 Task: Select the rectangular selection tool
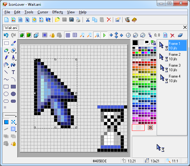(6, 43)
